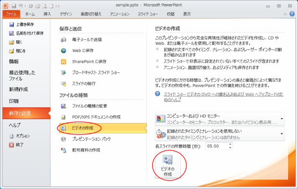This screenshot has width=298, height=189.
Task: Open the Customize Quick Access Toolbar arrow
Action: [59, 6]
